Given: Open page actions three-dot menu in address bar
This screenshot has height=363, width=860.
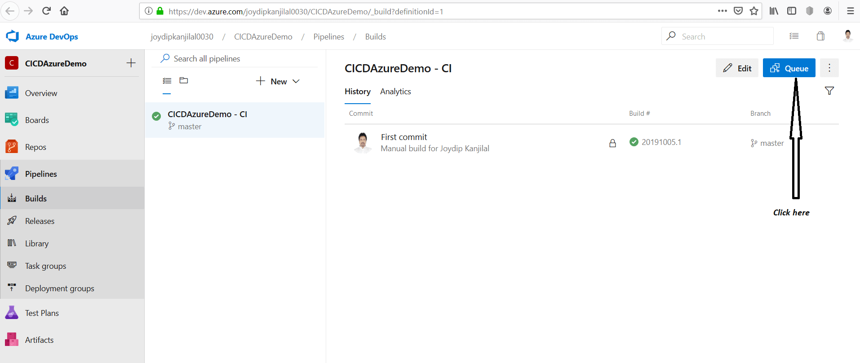Looking at the screenshot, I should [x=723, y=11].
